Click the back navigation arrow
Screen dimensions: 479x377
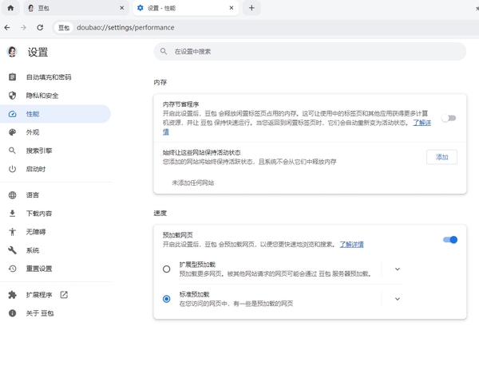tap(8, 27)
